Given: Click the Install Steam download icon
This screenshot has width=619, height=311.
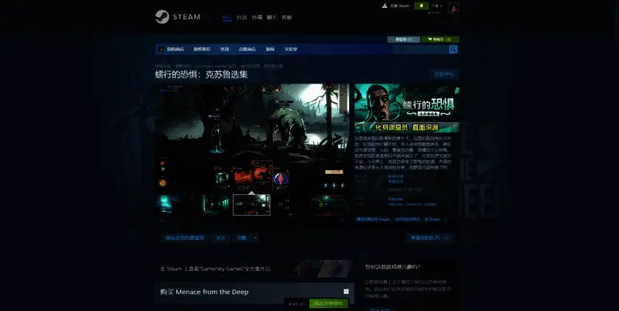Looking at the screenshot, I should 385,6.
